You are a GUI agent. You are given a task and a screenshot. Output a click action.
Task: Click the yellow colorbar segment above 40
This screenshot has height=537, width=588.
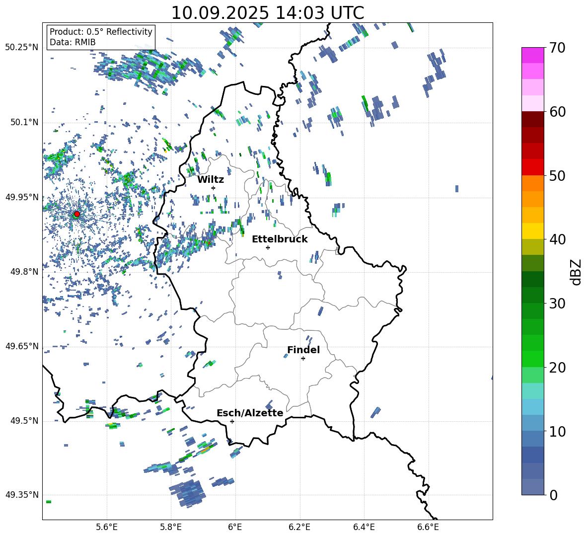coord(533,231)
